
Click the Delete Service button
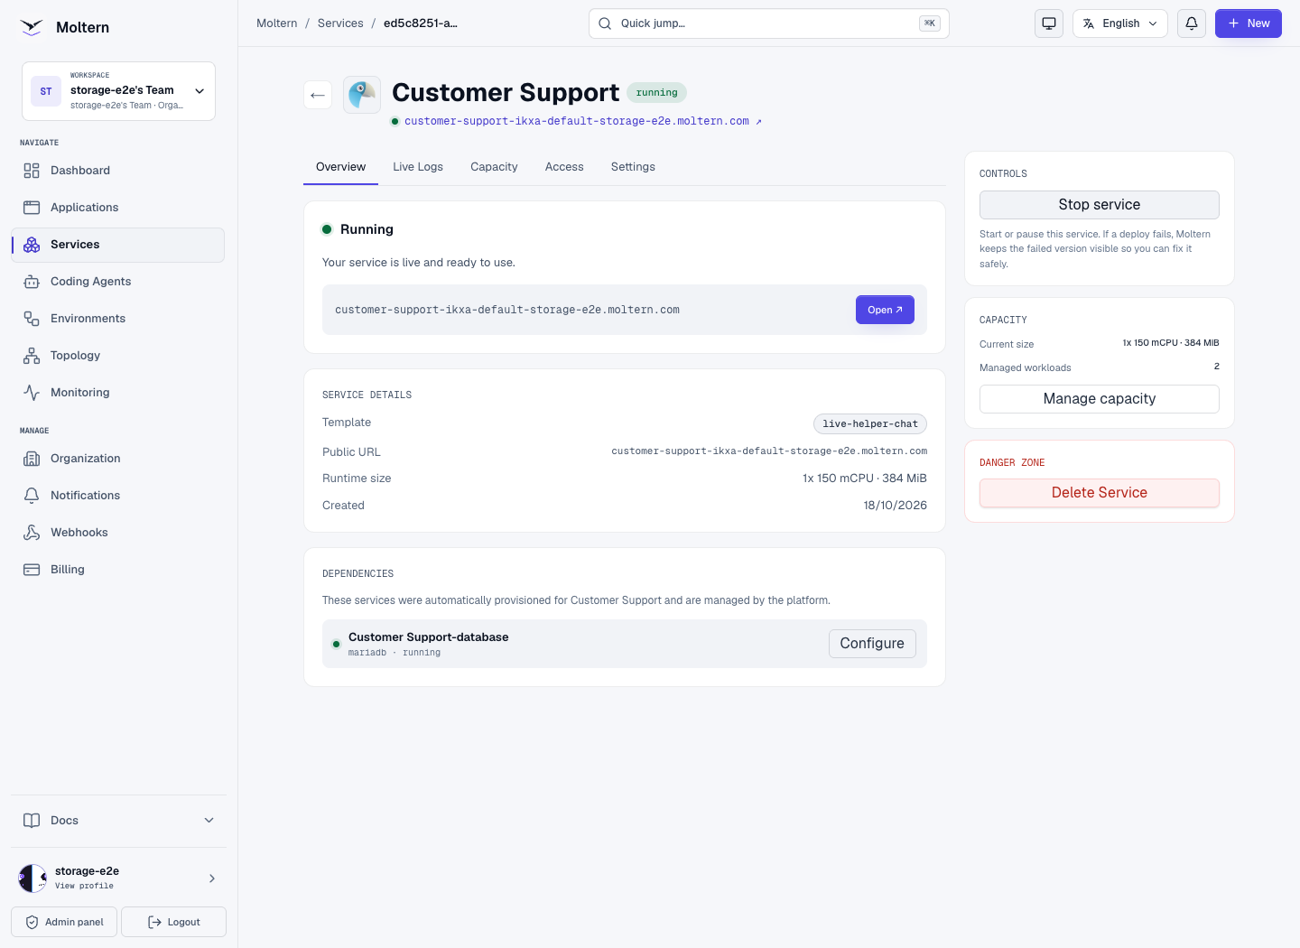(x=1100, y=493)
